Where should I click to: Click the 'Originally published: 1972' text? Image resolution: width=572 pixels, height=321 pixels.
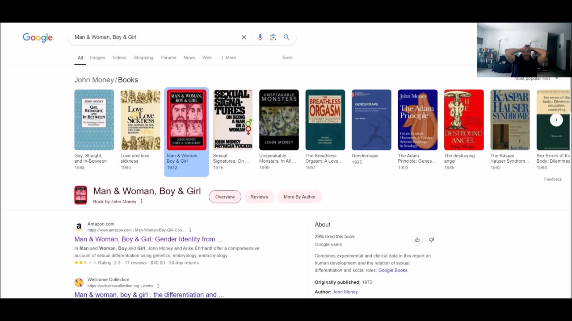(343, 282)
